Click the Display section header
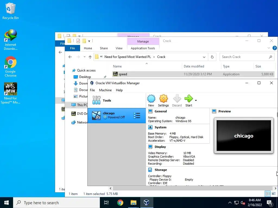The image size is (278, 208). [x=160, y=147]
